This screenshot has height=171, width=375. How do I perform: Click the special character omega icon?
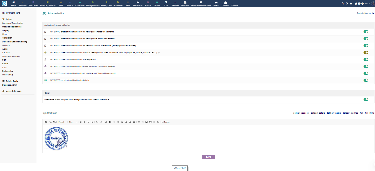pyautogui.click(x=158, y=122)
